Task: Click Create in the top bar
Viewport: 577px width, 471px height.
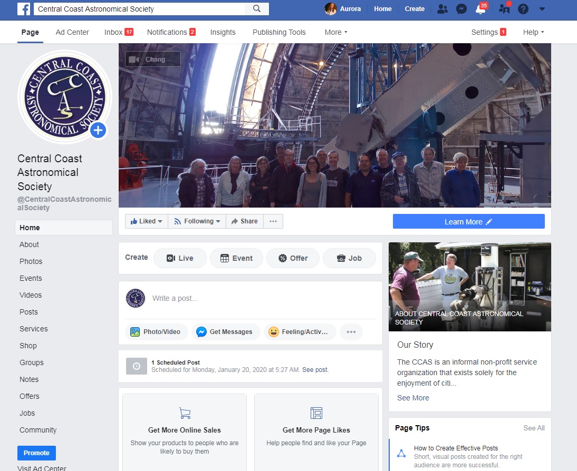Action: (415, 9)
